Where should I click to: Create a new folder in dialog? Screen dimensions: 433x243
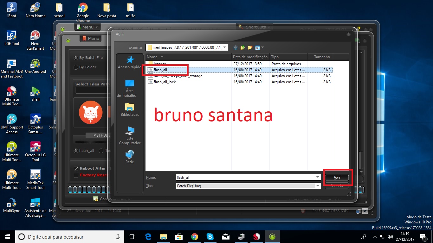(250, 48)
